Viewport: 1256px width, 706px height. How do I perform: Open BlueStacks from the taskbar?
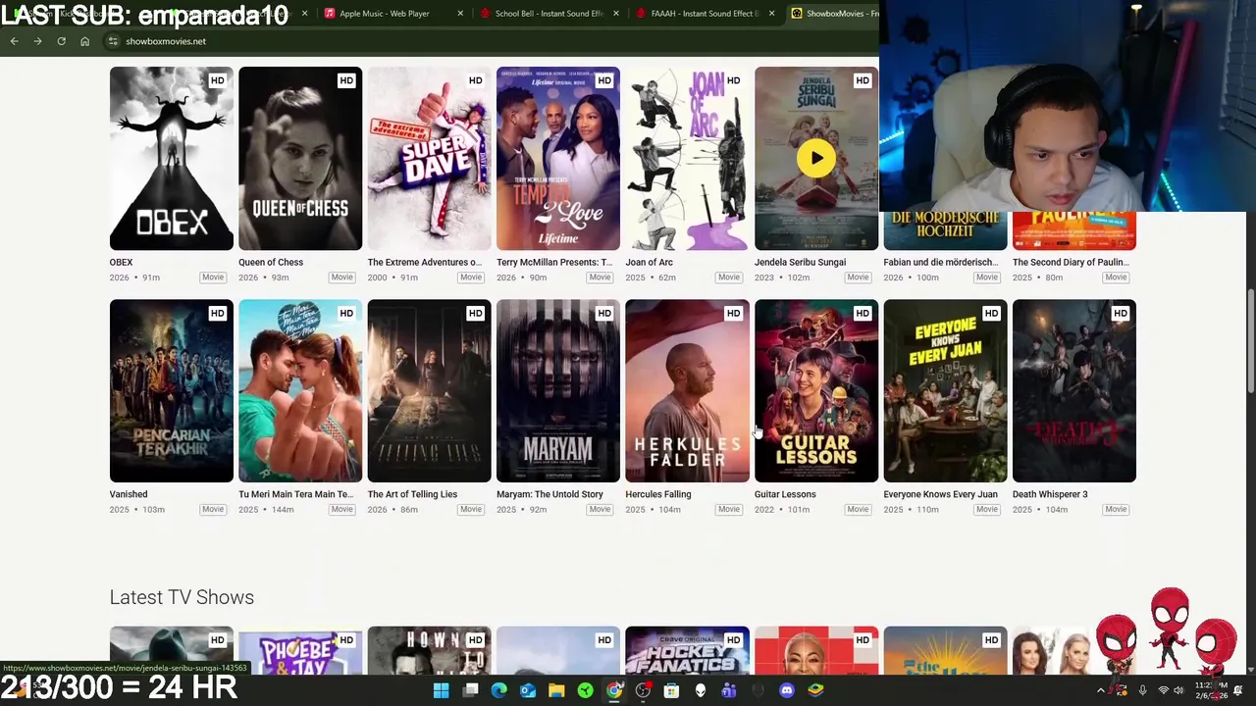coord(815,690)
